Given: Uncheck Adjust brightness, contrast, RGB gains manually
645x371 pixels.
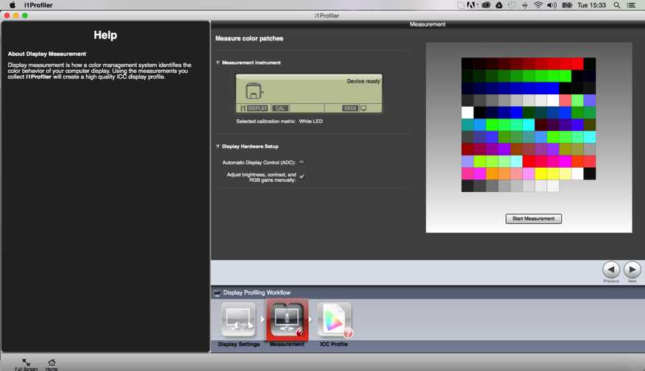Looking at the screenshot, I should (302, 177).
